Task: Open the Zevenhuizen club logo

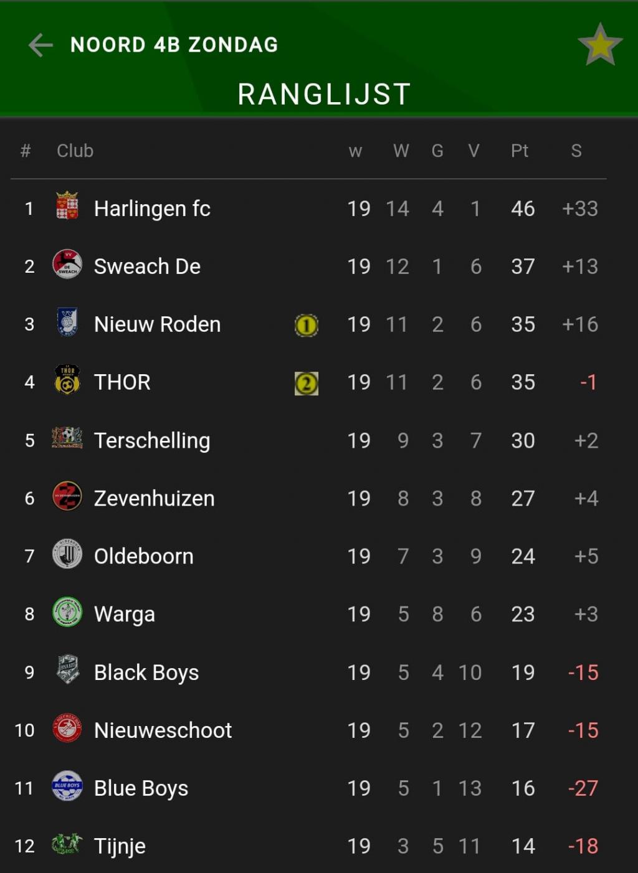Action: 67,496
